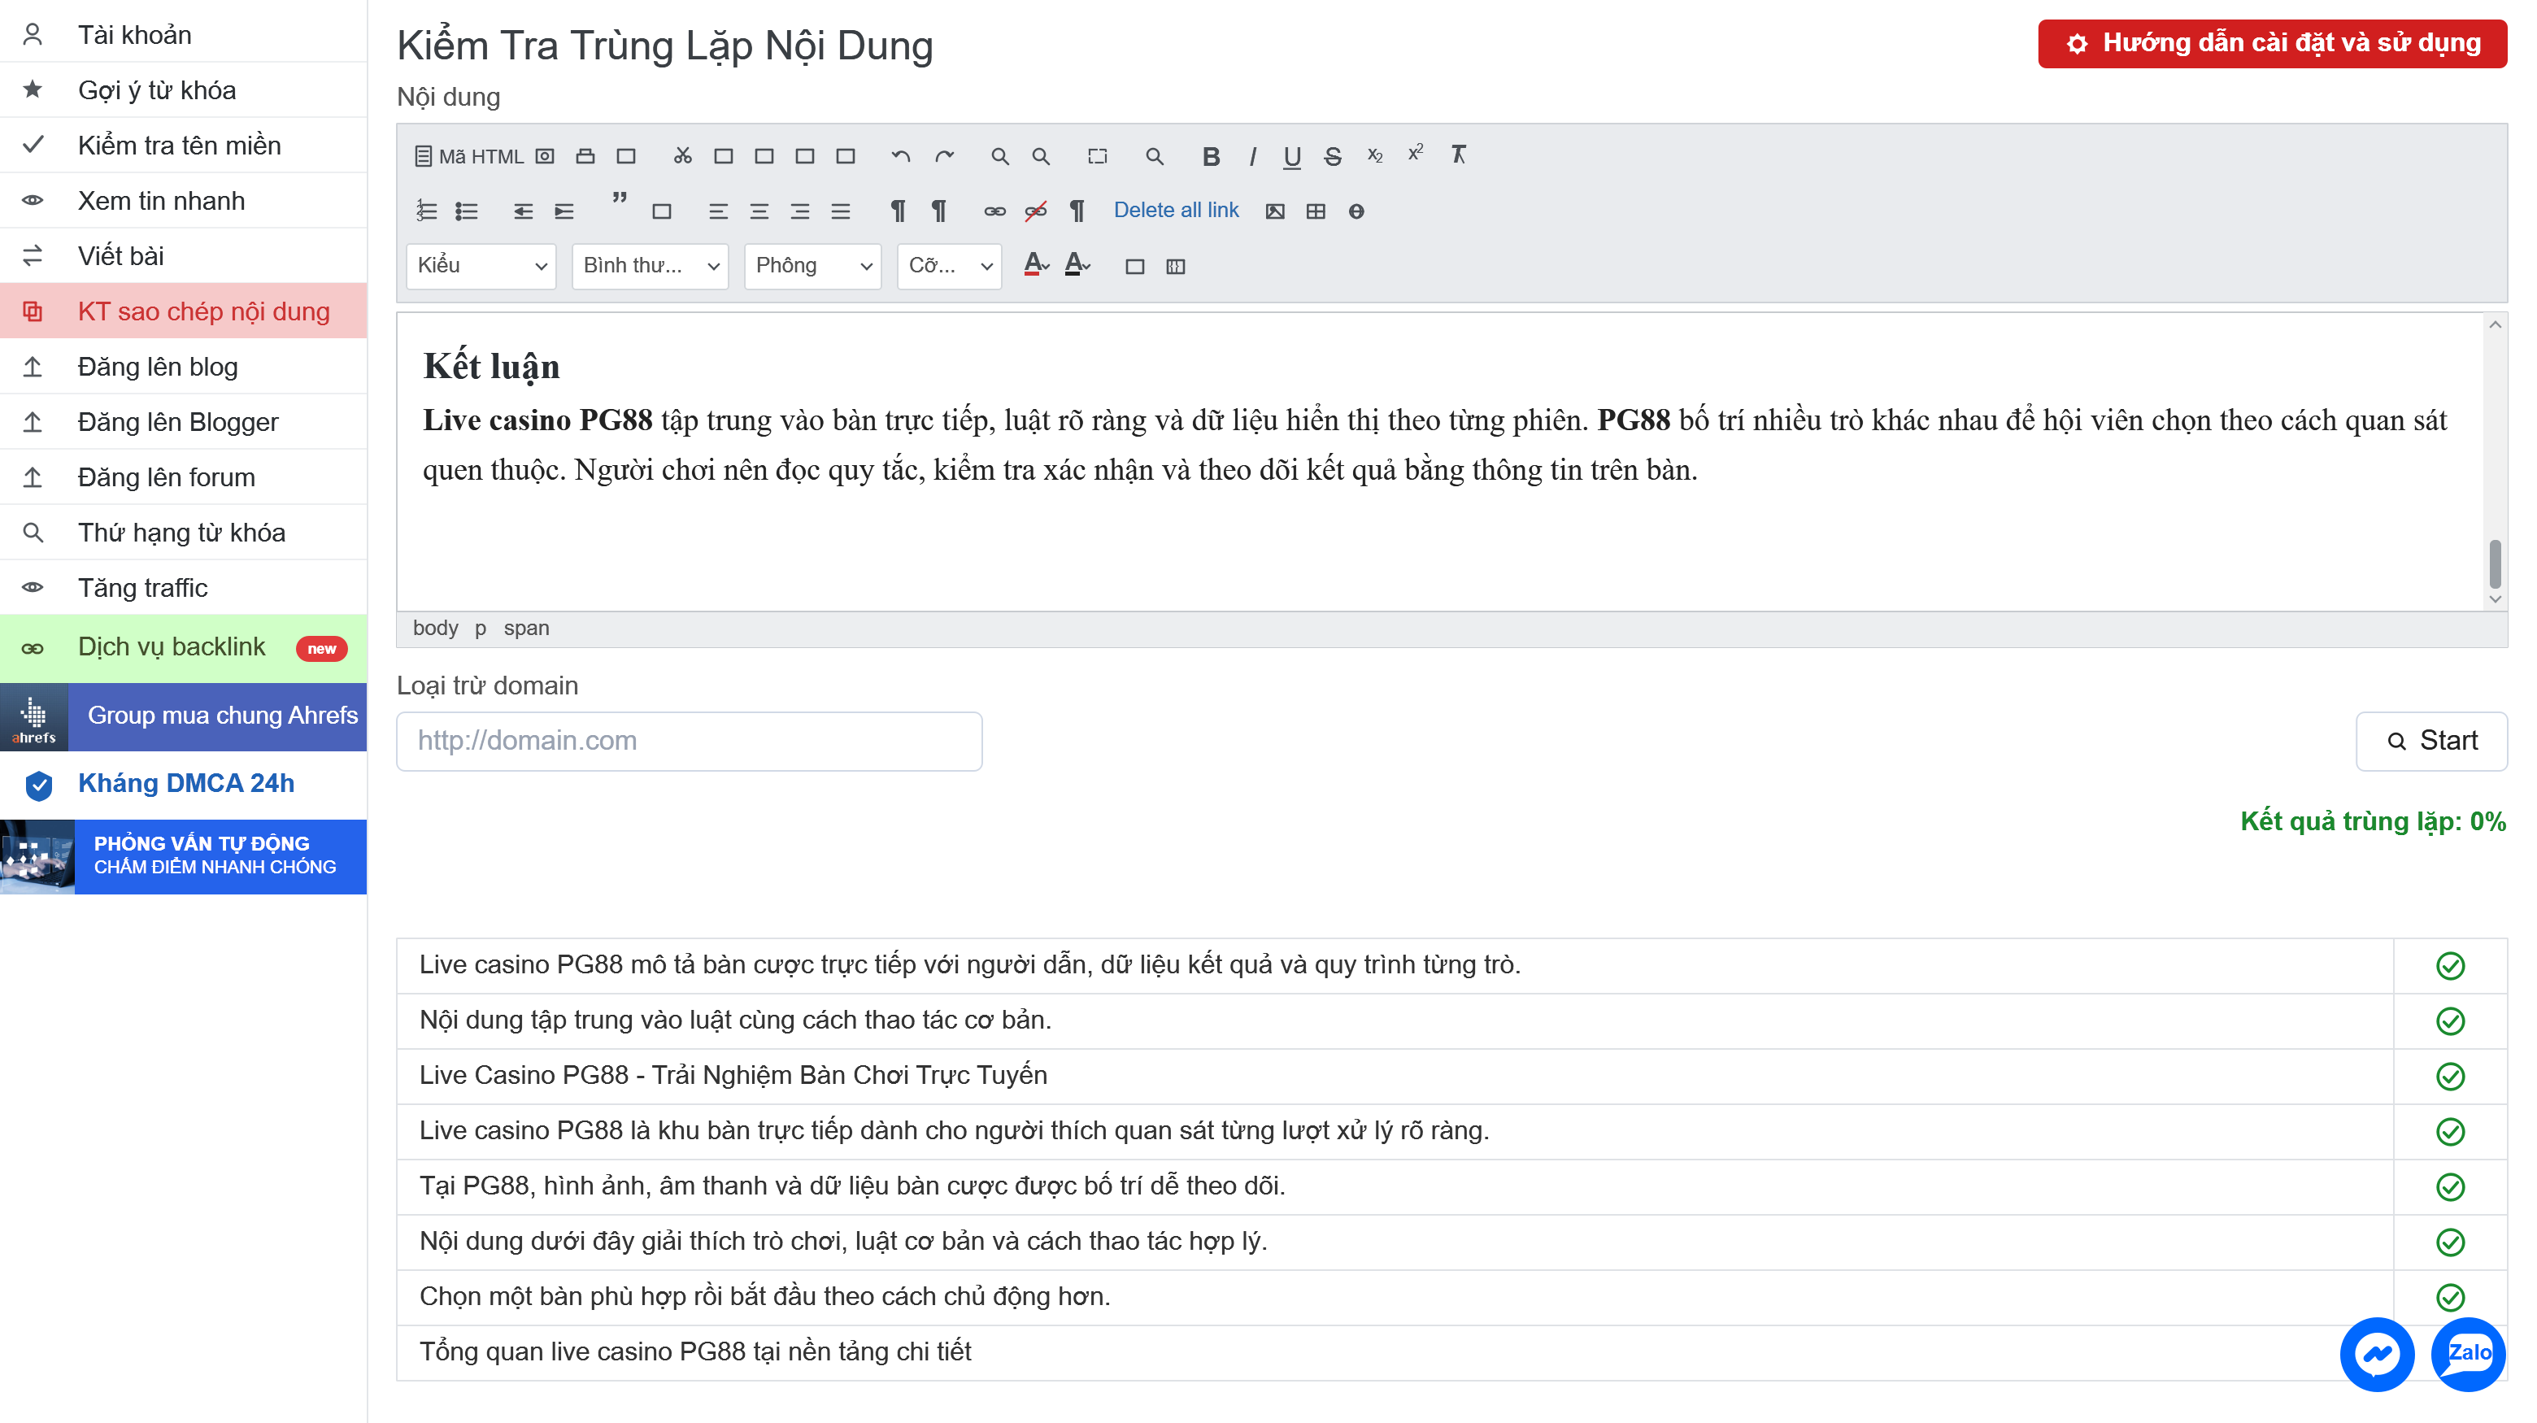Open the Phông font dropdown
This screenshot has width=2537, height=1423.
pyautogui.click(x=812, y=266)
